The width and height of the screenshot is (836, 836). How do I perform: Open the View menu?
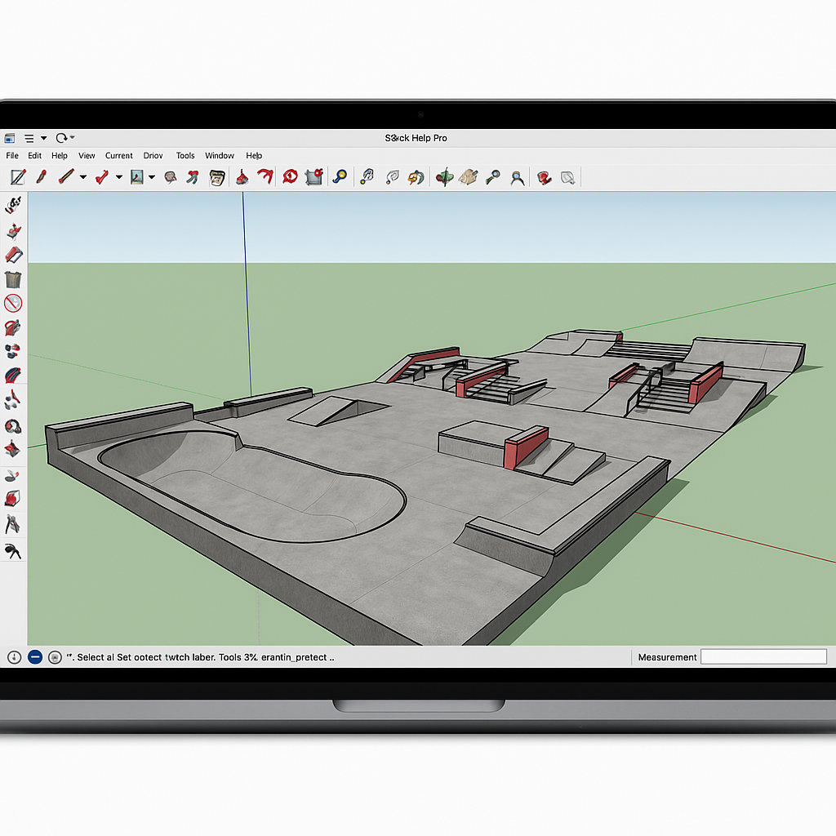[x=87, y=156]
